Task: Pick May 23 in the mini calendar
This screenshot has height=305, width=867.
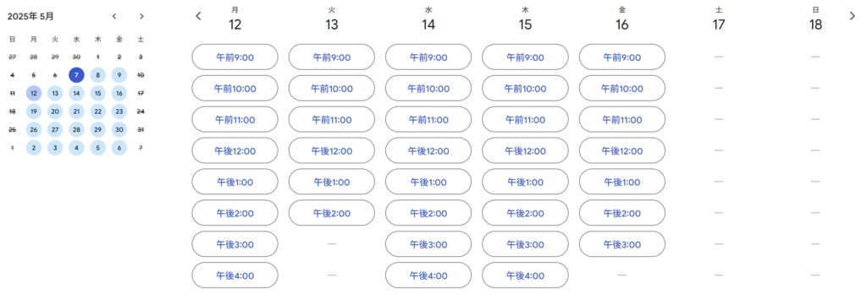Action: tap(119, 112)
